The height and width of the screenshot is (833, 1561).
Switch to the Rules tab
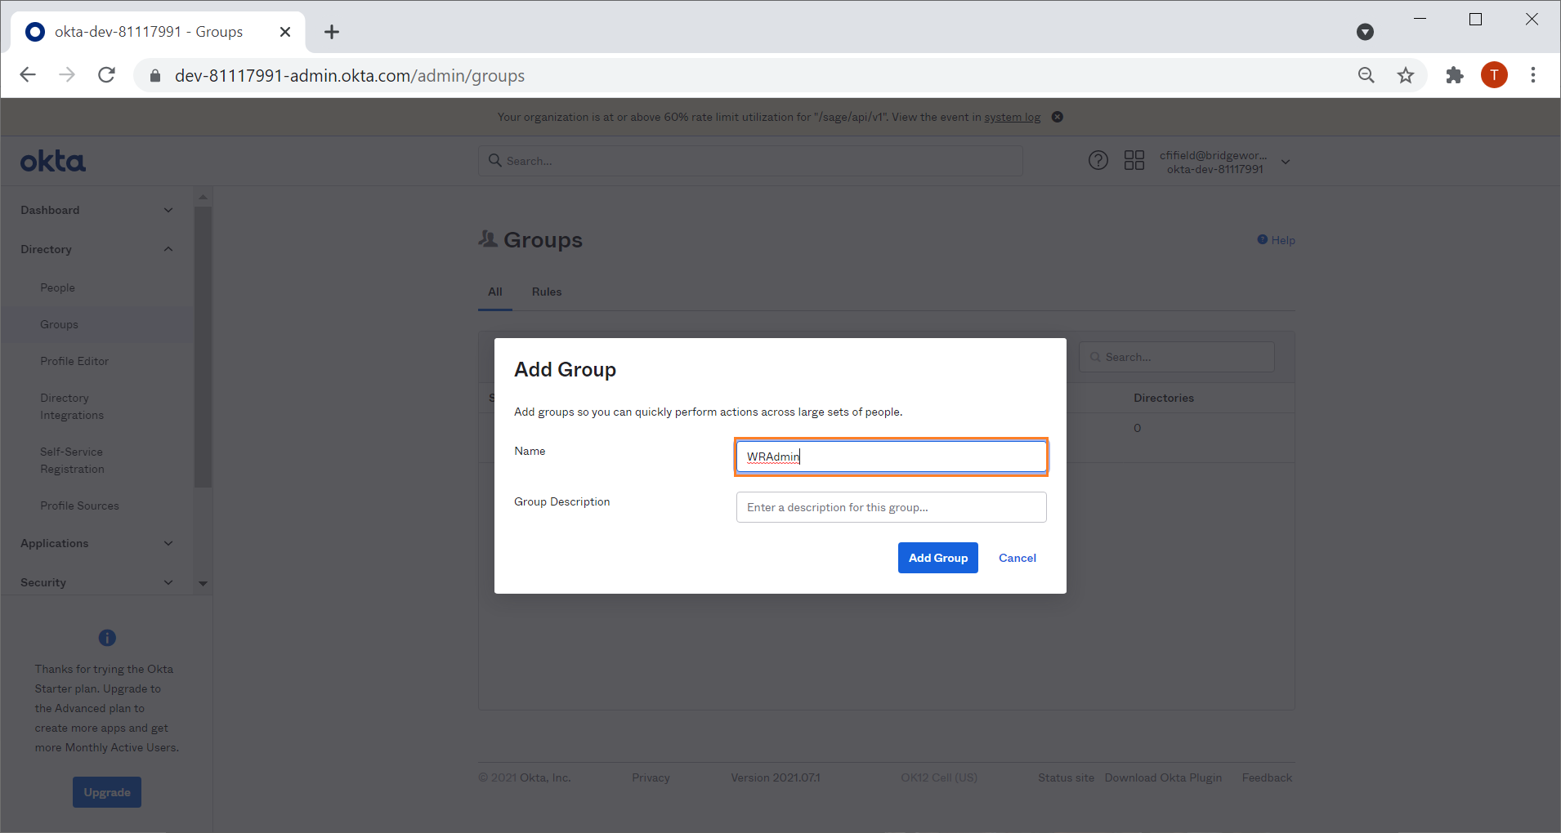[547, 292]
